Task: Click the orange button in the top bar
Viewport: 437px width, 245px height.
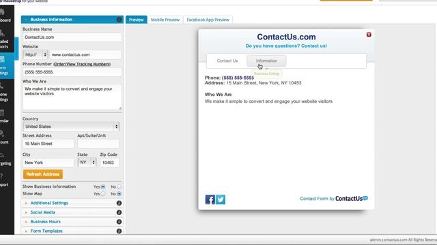Action: pos(346,1)
